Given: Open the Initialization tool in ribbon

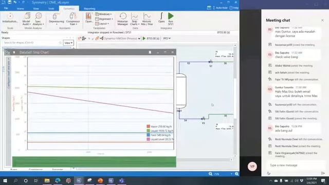Looking at the screenshot, I should [10, 18].
